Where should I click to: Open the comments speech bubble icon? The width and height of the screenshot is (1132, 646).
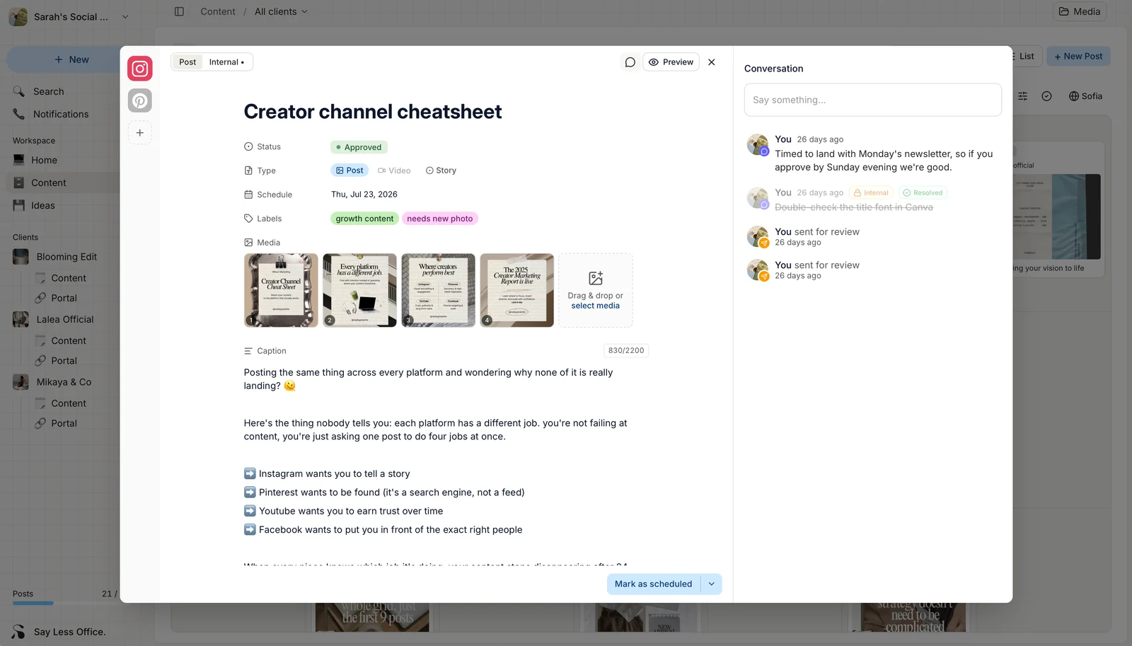point(630,62)
